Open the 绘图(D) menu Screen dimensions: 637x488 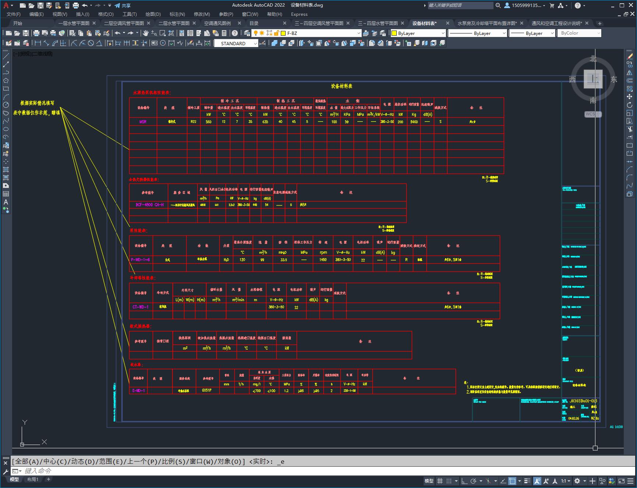pos(153,14)
